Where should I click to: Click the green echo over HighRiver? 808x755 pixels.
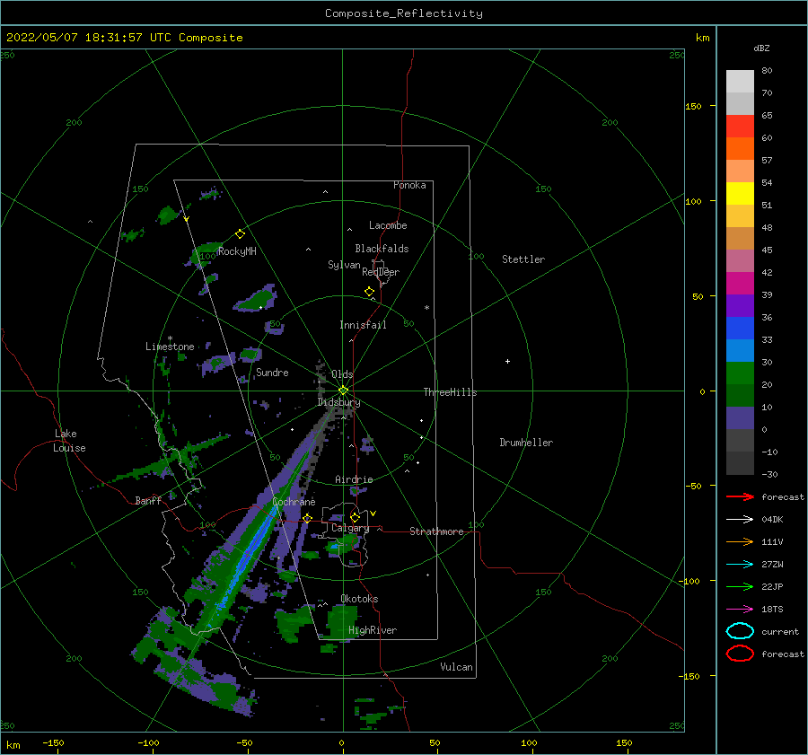point(342,621)
